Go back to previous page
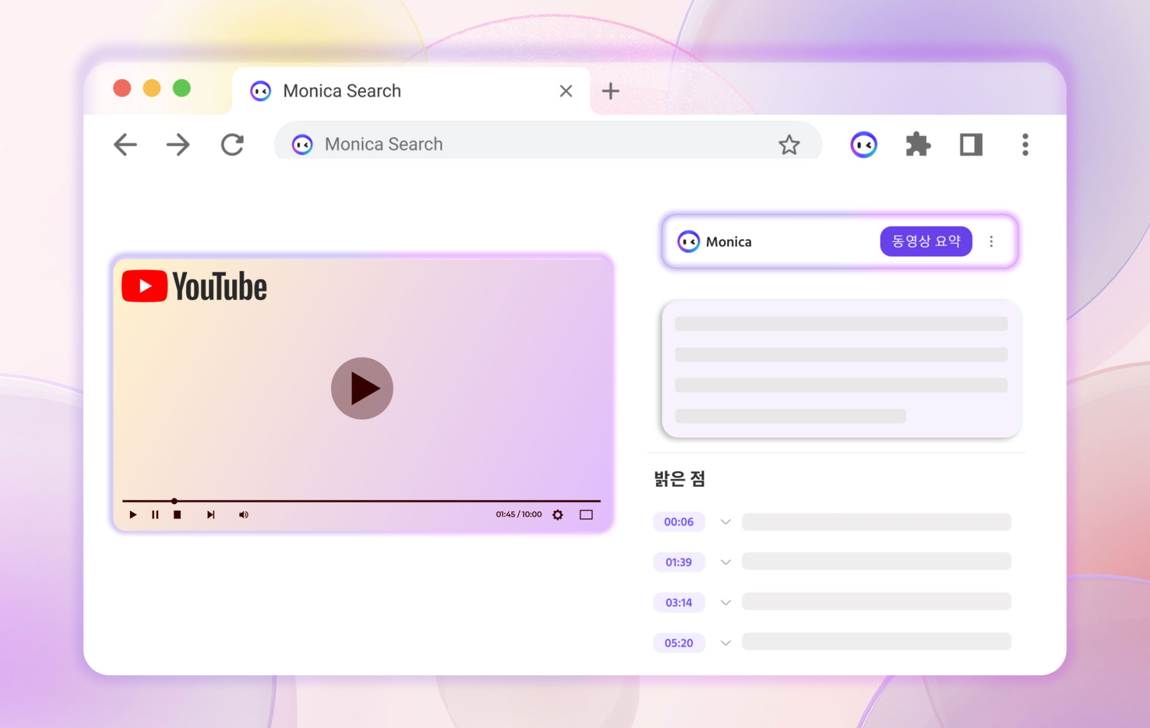Viewport: 1150px width, 728px height. 125,144
